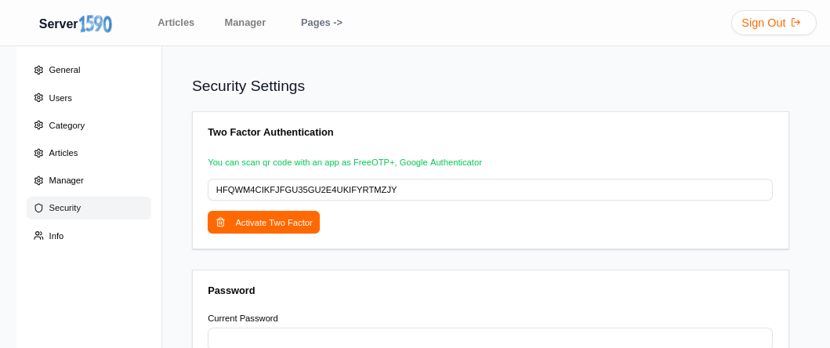
Task: Click the gear icon beside Category
Action: tap(38, 125)
